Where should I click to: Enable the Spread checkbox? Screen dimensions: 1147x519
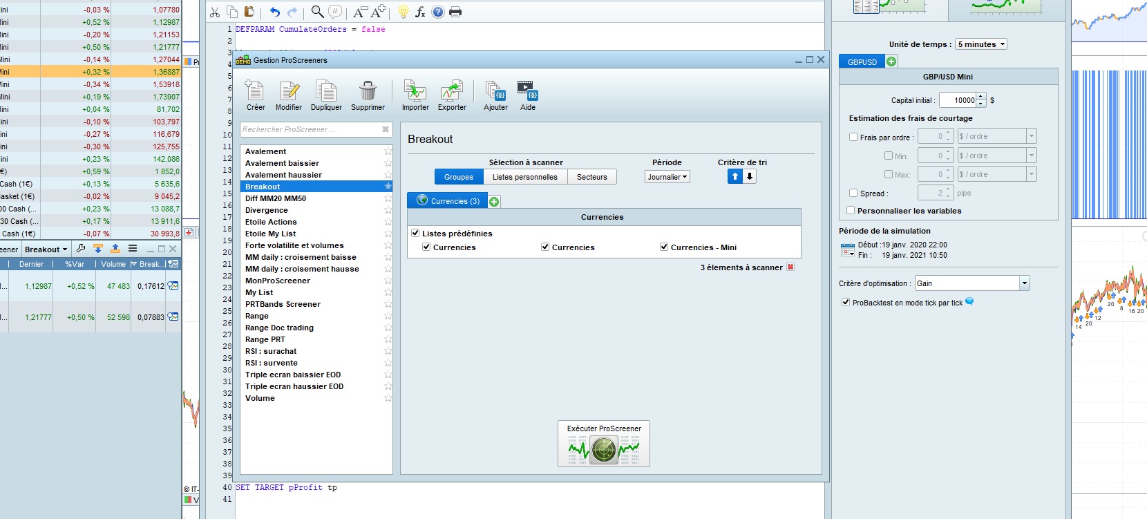(x=853, y=194)
